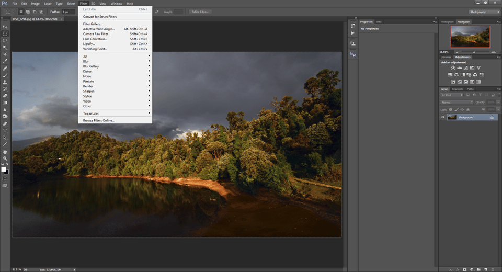Viewport: 502px width, 272px height.
Task: Toggle Quick Mask mode
Action: click(5, 179)
